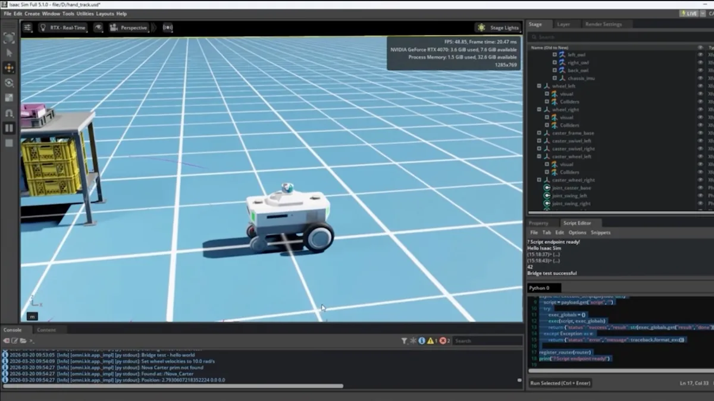The image size is (714, 401).
Task: Open the Edit menu
Action: pos(18,14)
